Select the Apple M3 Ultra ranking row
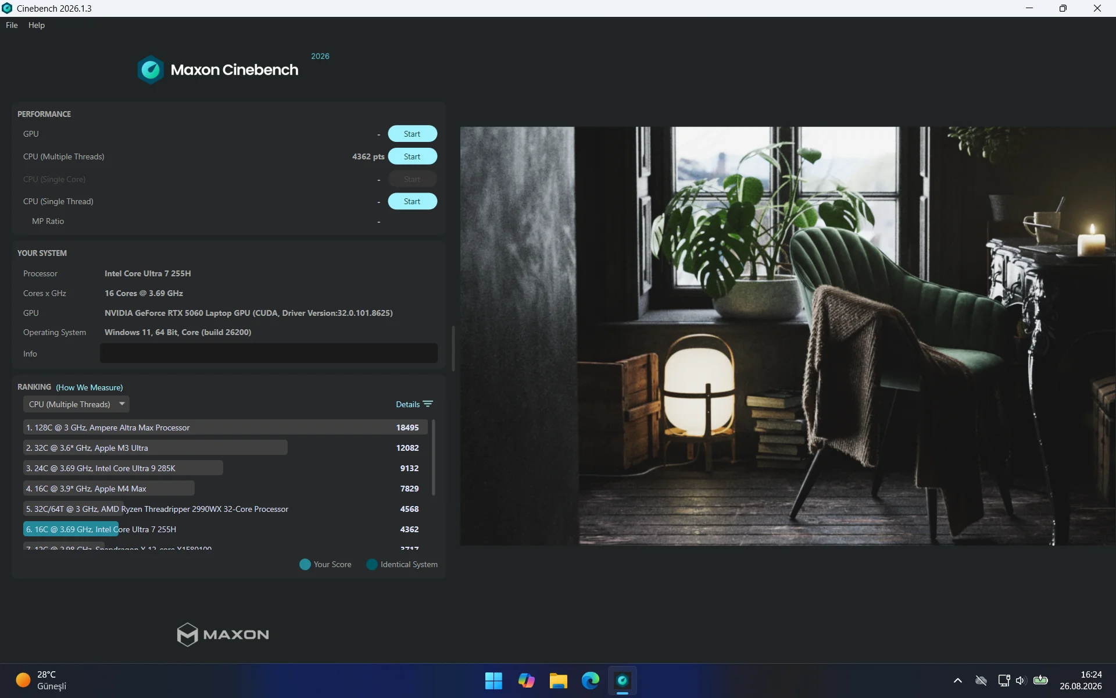 click(226, 448)
